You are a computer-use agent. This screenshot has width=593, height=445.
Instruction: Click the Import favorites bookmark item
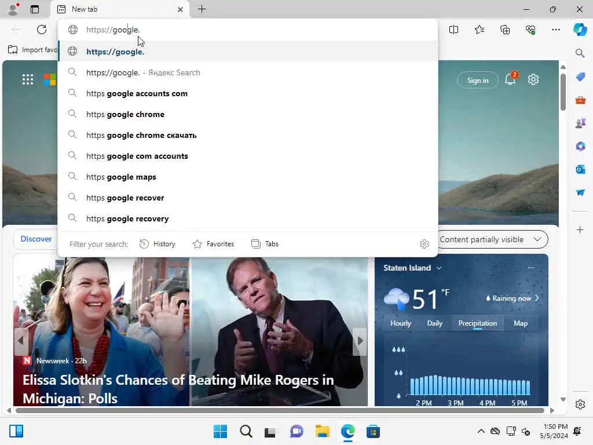[32, 50]
